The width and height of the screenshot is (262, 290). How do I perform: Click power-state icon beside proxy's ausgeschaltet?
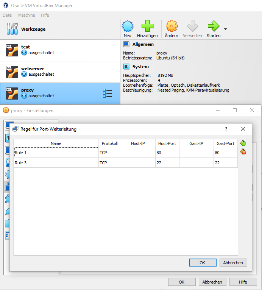click(24, 96)
